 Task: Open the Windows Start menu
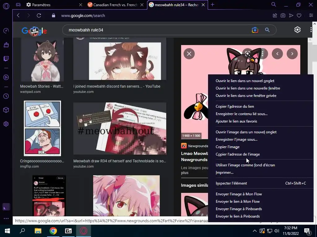(x=7, y=231)
